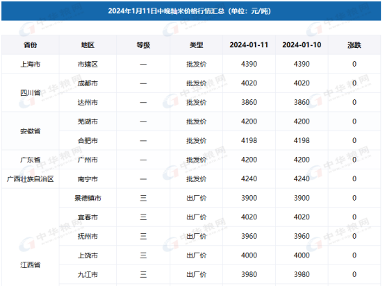
Task: Select the 2024-01-10 column header
Action: point(302,45)
